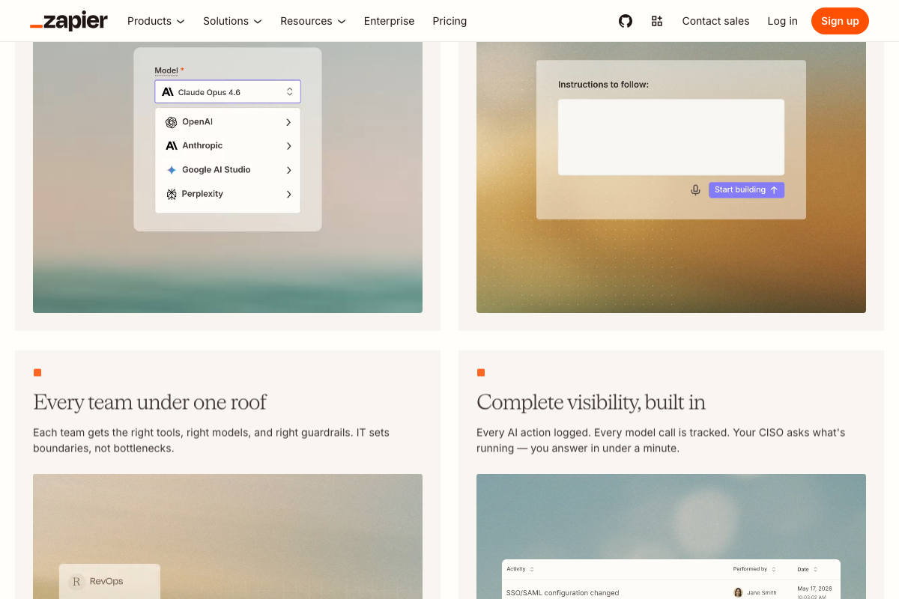Expand the Perplexity submenu chevron
The width and height of the screenshot is (899, 599).
pos(288,194)
